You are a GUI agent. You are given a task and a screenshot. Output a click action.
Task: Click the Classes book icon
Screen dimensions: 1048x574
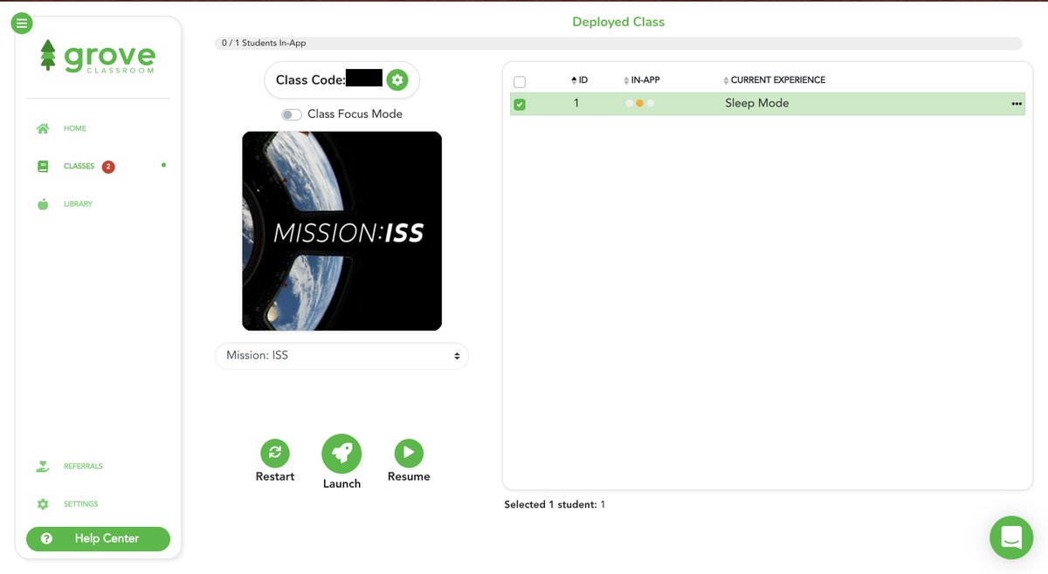click(43, 166)
